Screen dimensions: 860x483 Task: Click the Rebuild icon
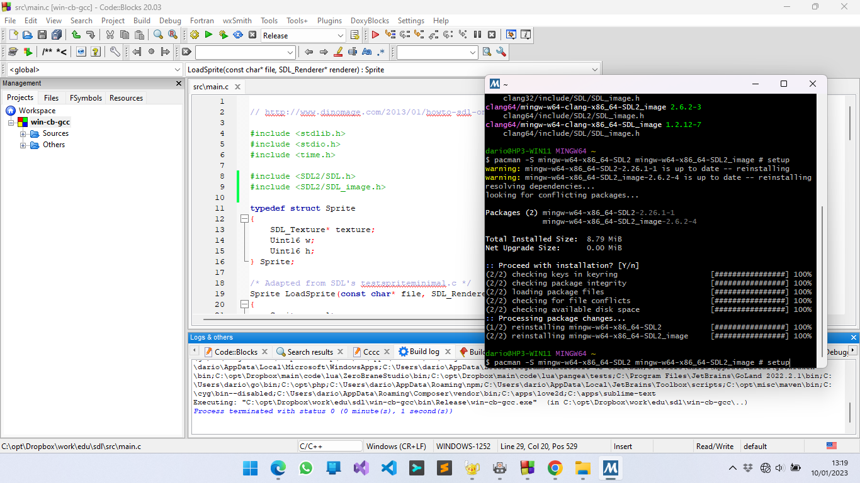coord(238,35)
